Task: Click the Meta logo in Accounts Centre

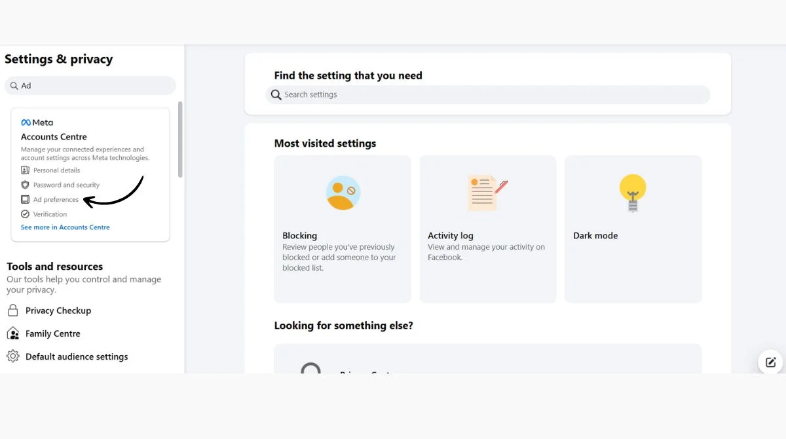Action: point(37,123)
